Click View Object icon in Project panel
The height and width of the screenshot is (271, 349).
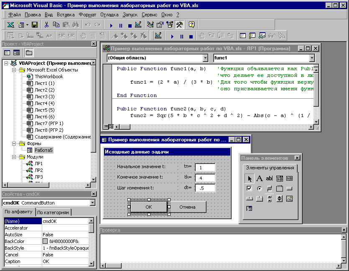16,53
